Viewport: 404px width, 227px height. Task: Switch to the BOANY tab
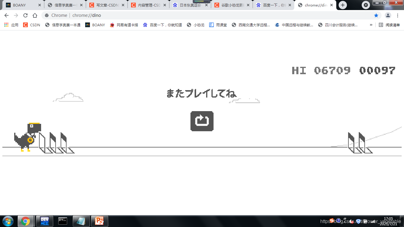pyautogui.click(x=24, y=5)
